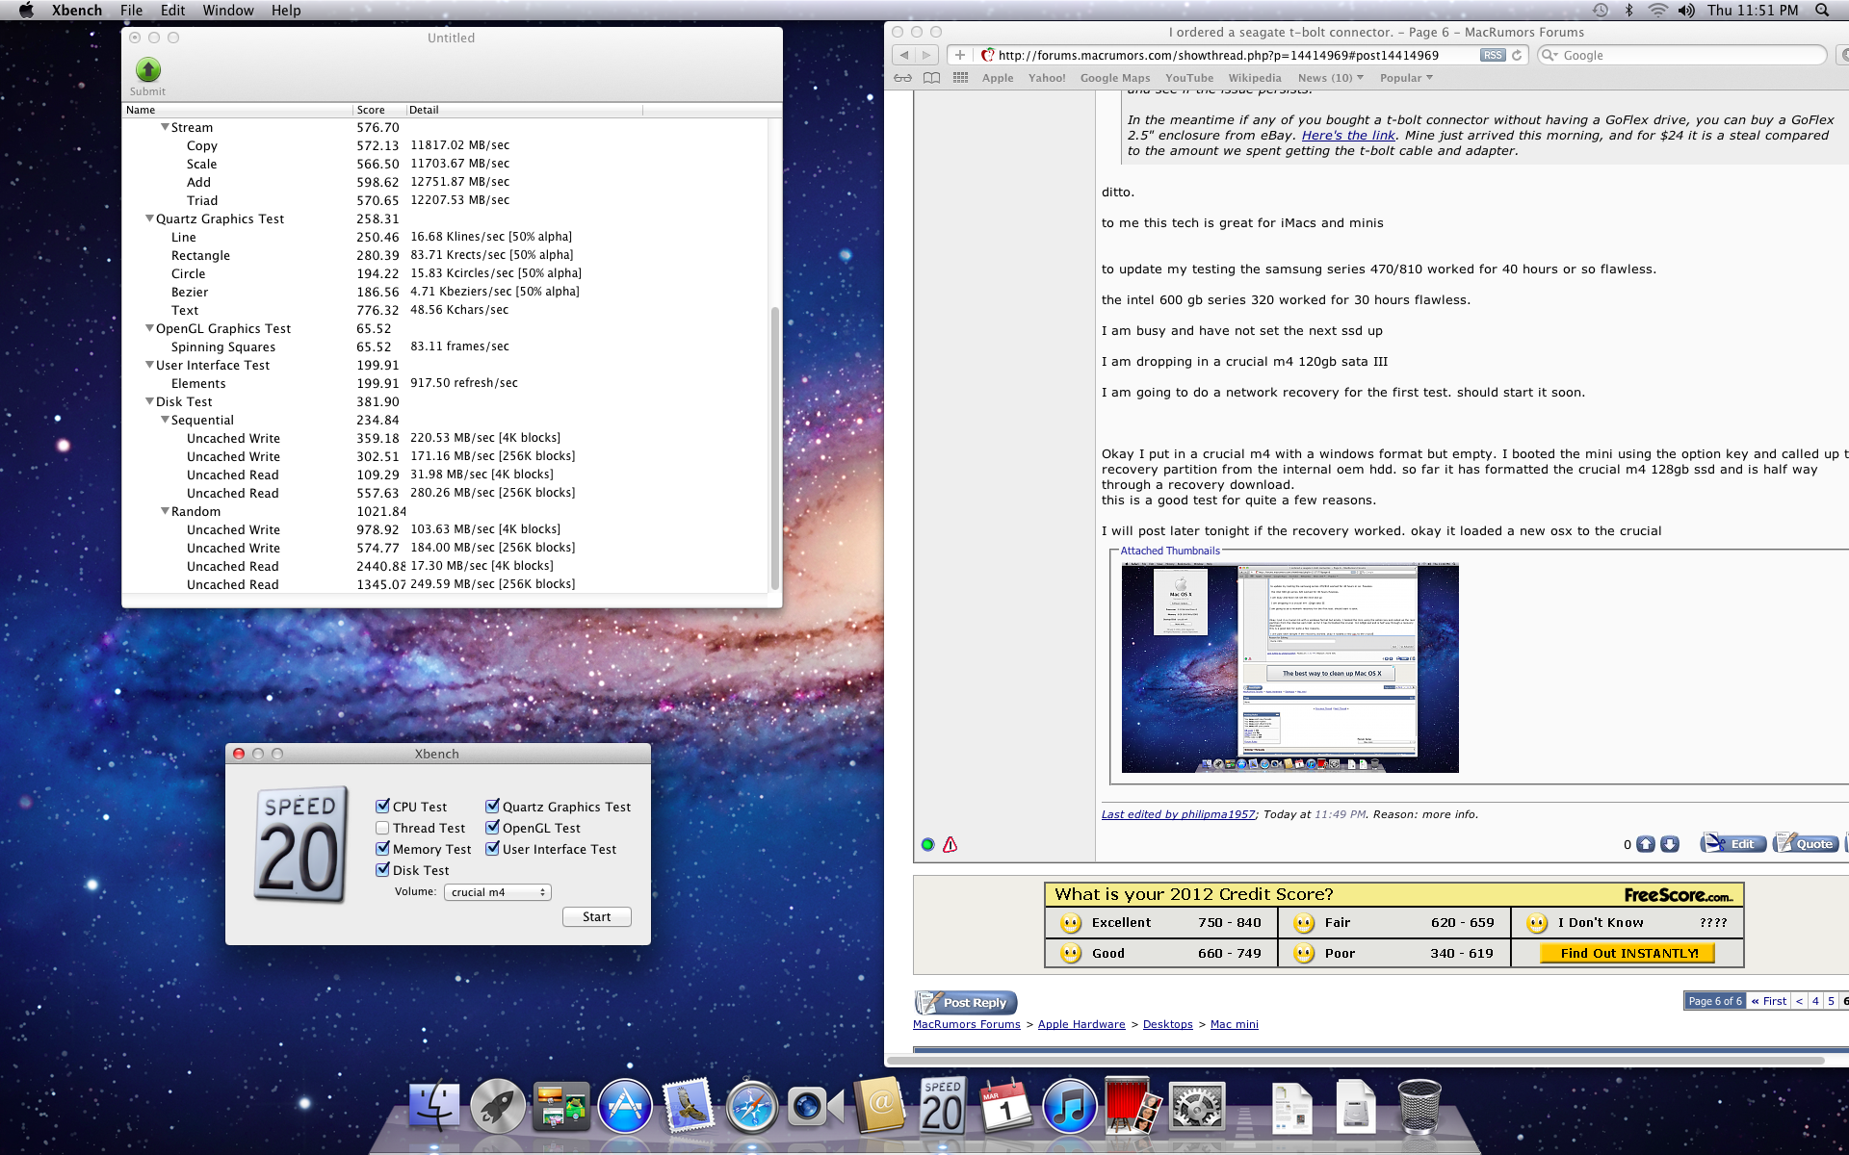This screenshot has width=1849, height=1155.
Task: Open Safari bookmarks book icon
Action: tap(931, 78)
